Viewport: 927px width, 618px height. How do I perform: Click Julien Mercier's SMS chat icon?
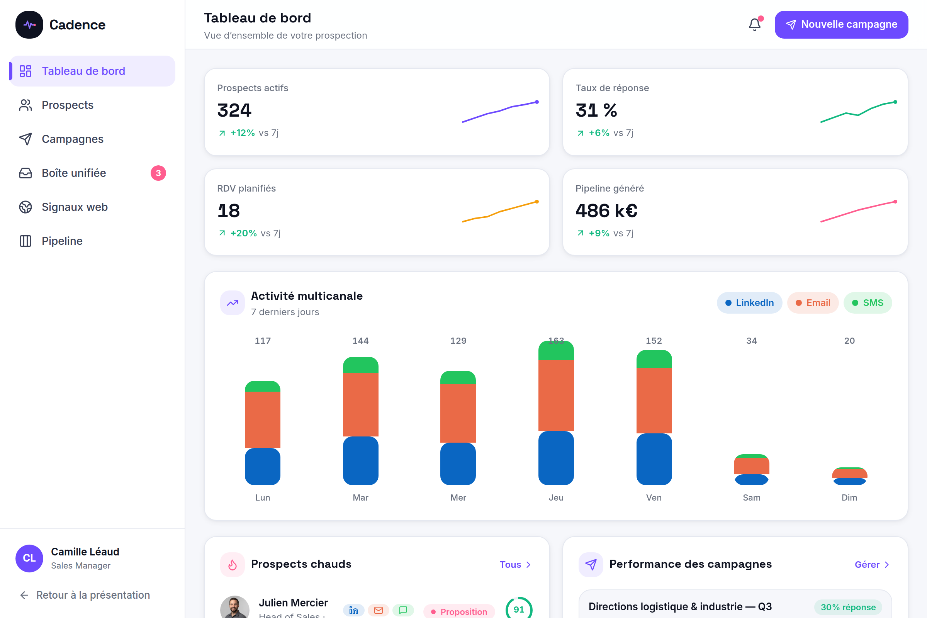pyautogui.click(x=403, y=610)
